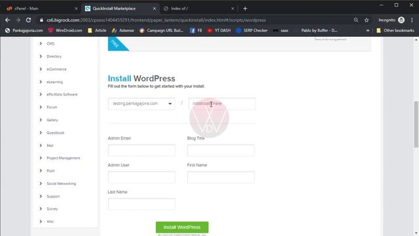Click the Admin User input field

coord(141,177)
